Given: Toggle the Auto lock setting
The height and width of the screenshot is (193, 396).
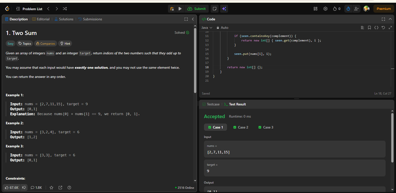Looking at the screenshot, I should coord(222,28).
